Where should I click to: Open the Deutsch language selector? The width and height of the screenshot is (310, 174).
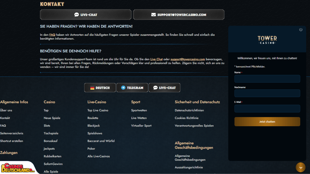coord(100,88)
